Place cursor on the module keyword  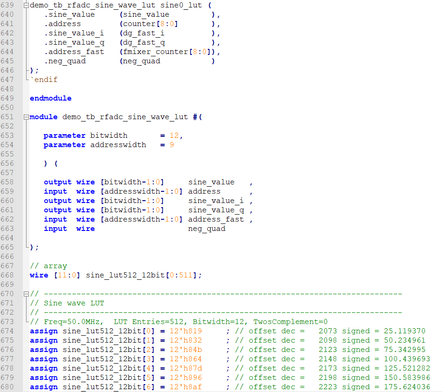[43, 117]
